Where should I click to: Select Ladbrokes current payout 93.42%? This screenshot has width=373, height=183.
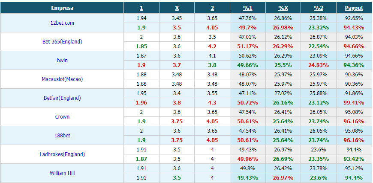[354, 159]
